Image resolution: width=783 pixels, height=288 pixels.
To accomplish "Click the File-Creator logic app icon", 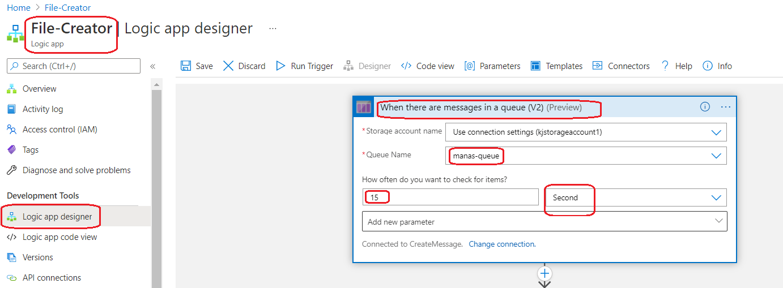I will [x=16, y=33].
